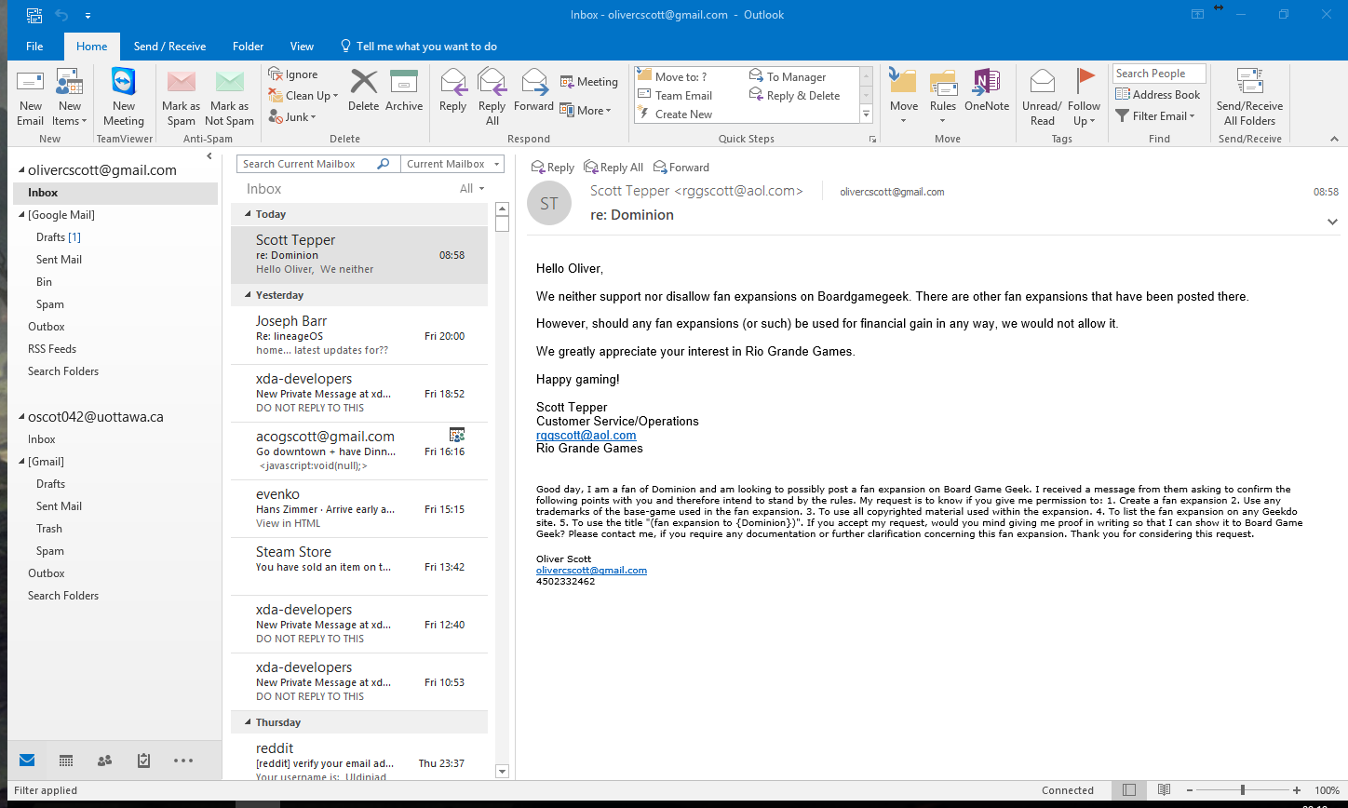Click the reading pane Reply All button
Viewport: 1348px width, 808px height.
[613, 168]
